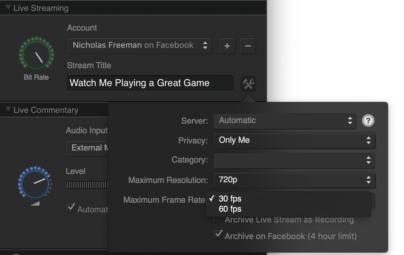Image resolution: width=404 pixels, height=255 pixels.
Task: Change Privacy from Only Me
Action: (294, 141)
